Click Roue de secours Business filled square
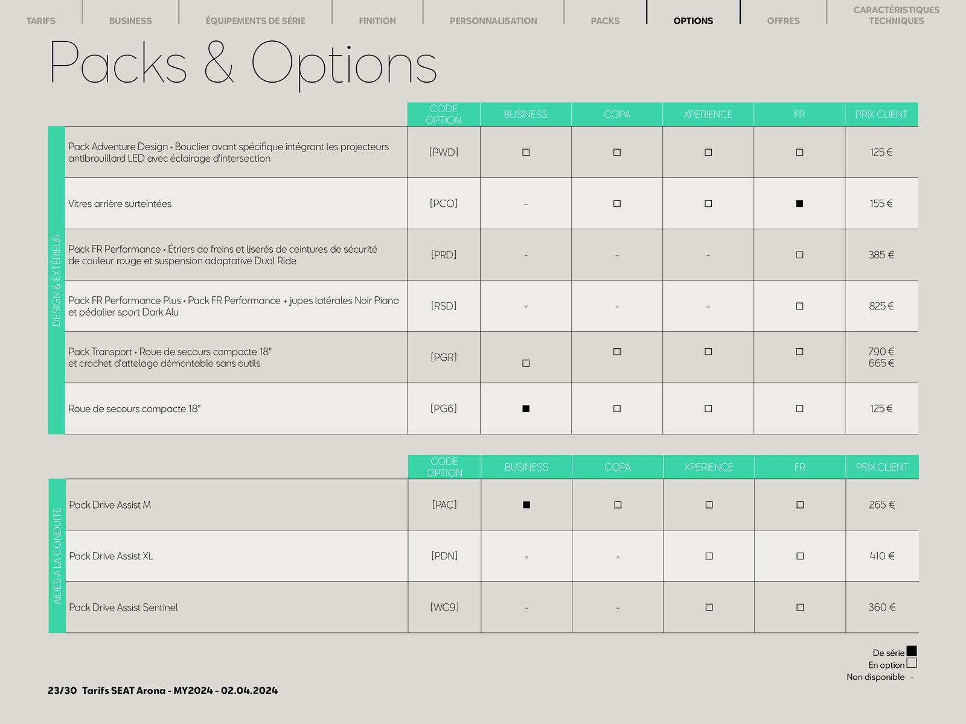This screenshot has width=966, height=724. pos(526,409)
